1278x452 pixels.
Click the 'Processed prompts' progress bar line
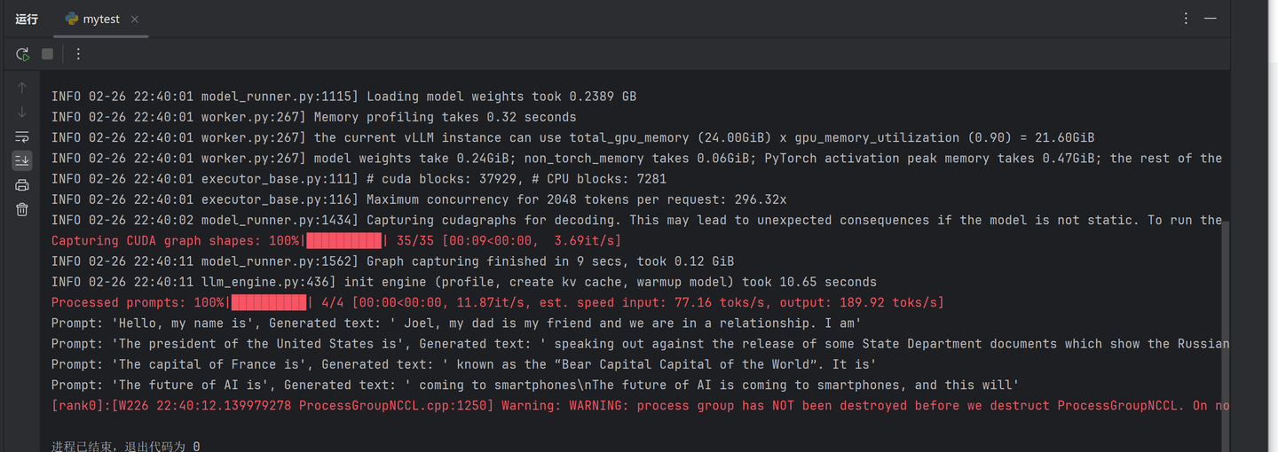click(x=497, y=303)
